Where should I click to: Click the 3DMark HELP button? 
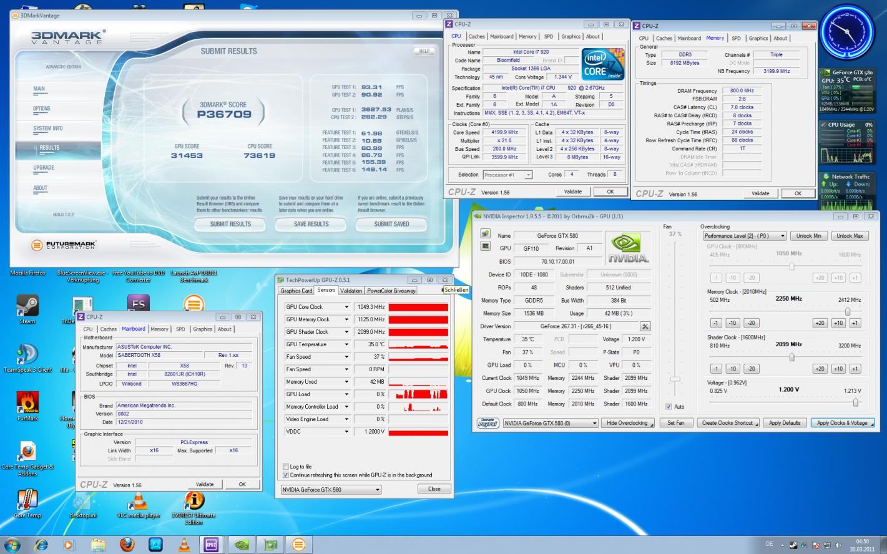[424, 51]
